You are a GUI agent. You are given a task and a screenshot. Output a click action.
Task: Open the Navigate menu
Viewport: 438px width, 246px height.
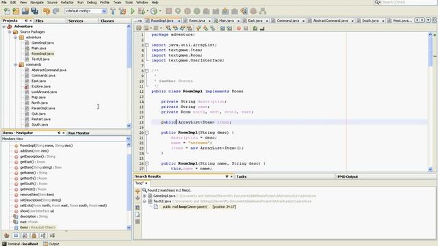pos(37,2)
